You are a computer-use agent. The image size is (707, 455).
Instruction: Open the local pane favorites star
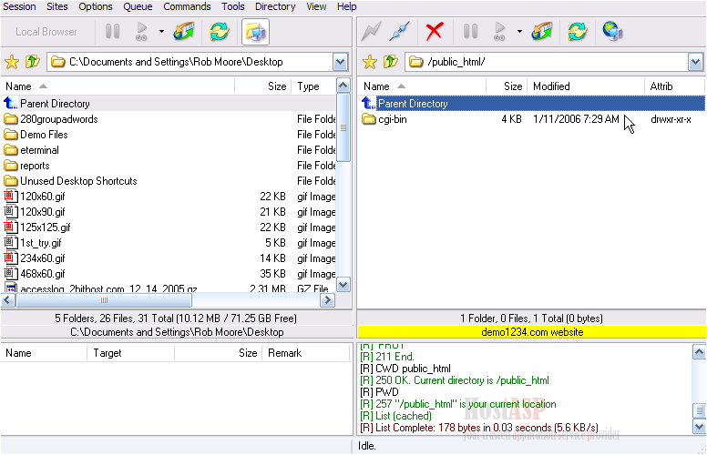coord(12,62)
